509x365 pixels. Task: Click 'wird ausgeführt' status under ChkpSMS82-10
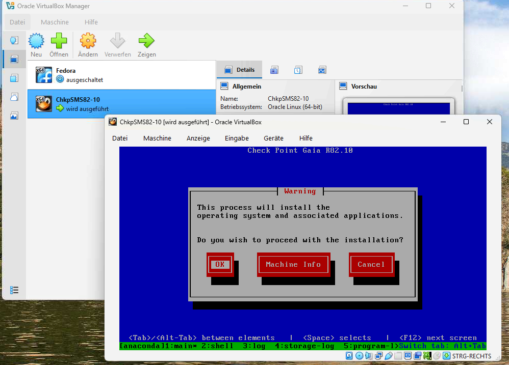[87, 109]
